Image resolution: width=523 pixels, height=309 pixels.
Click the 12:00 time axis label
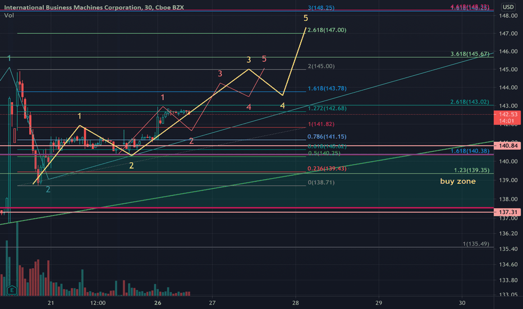[98, 303]
